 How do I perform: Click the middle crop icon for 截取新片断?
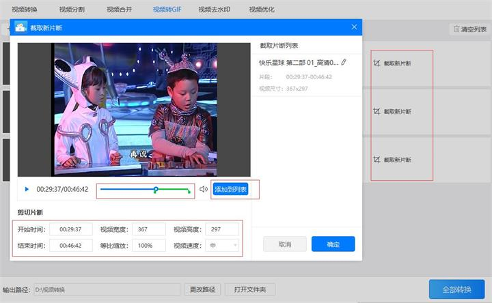click(377, 111)
